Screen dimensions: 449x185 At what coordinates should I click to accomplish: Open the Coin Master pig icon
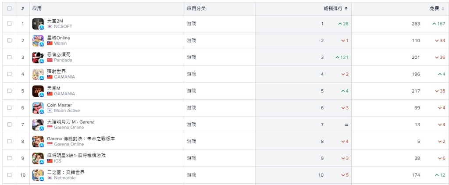(38, 108)
